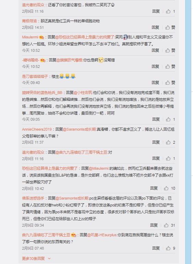Click the blue vertical scrollbar on right
Screen dimensions: 193x264
click(189, 132)
